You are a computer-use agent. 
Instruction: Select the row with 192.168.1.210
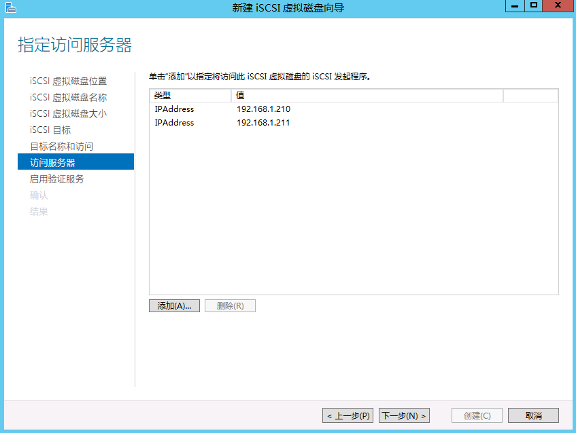(354, 109)
